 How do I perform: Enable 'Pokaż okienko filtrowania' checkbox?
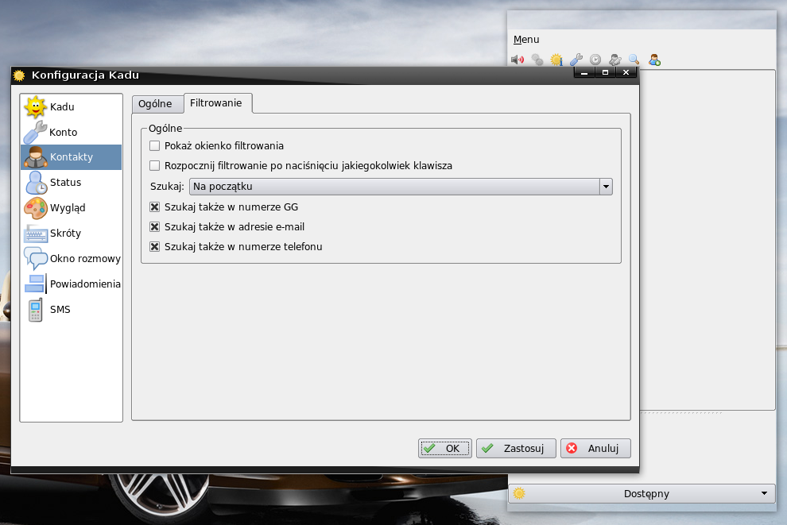[154, 146]
